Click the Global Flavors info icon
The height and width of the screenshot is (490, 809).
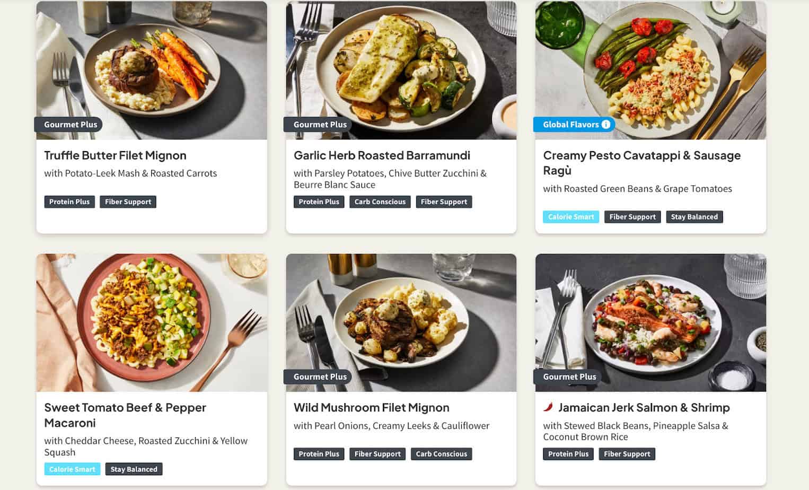coord(606,125)
